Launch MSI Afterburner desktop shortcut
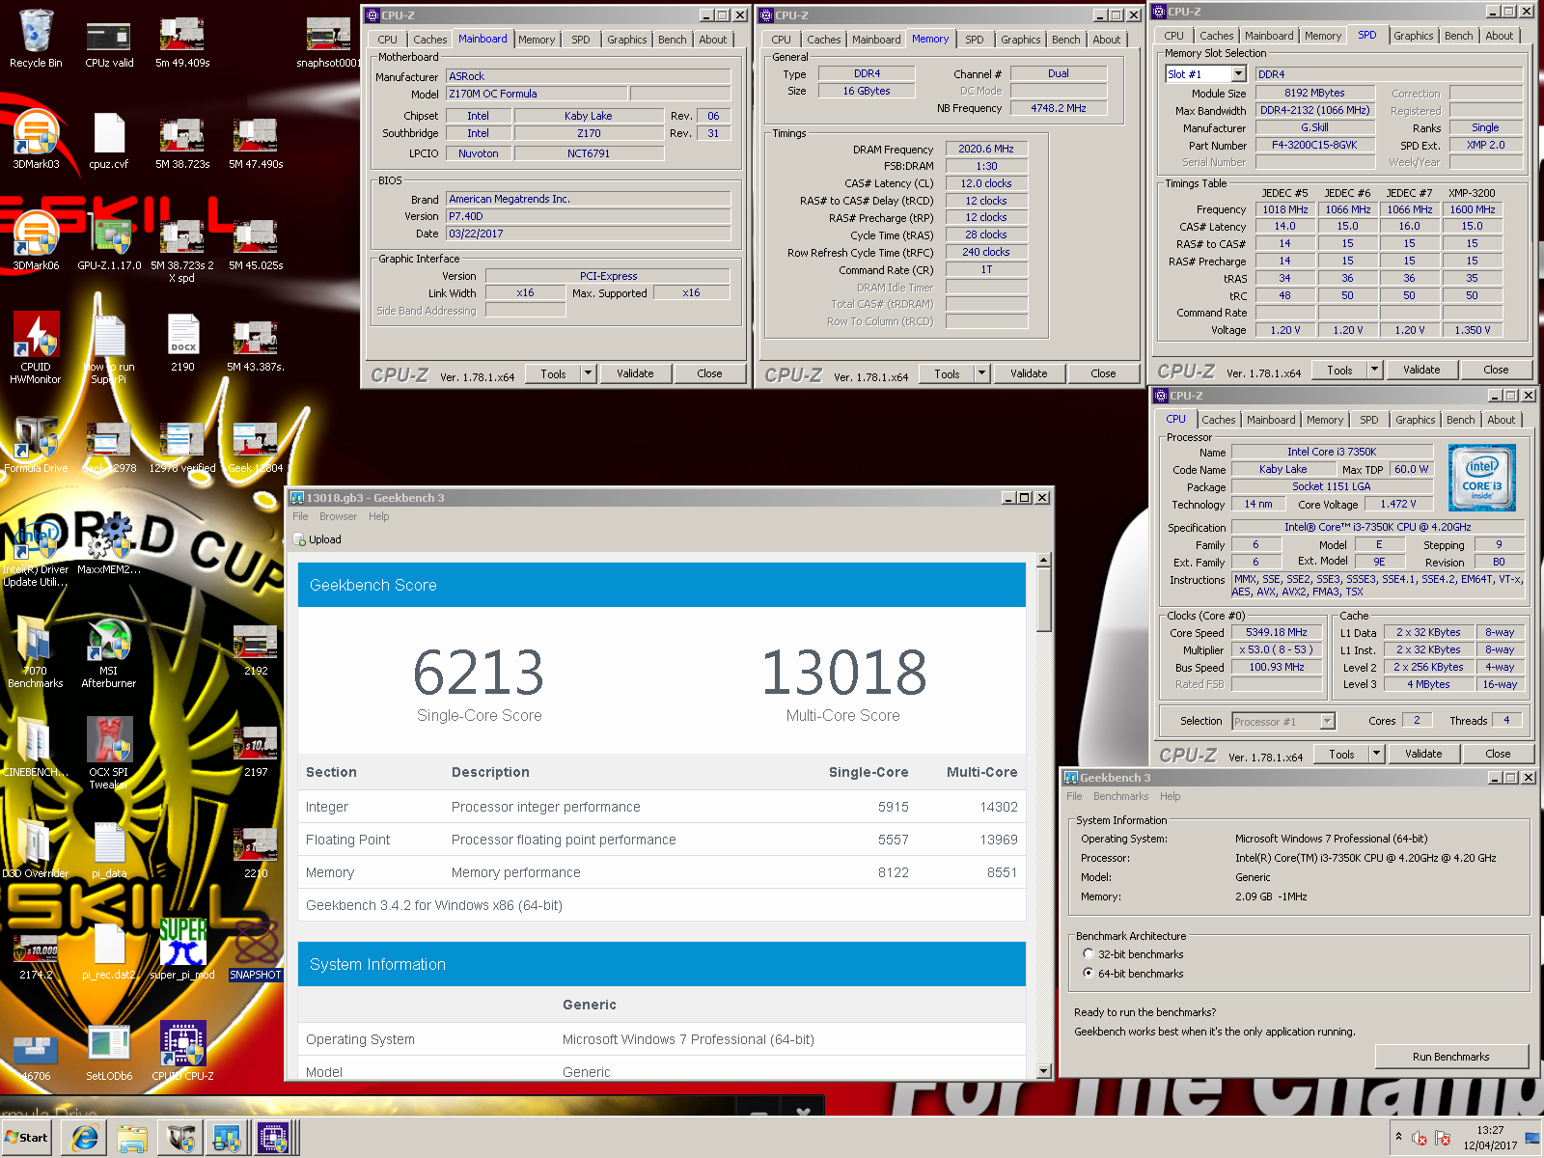Screen dimensions: 1544x1158 coord(109,653)
